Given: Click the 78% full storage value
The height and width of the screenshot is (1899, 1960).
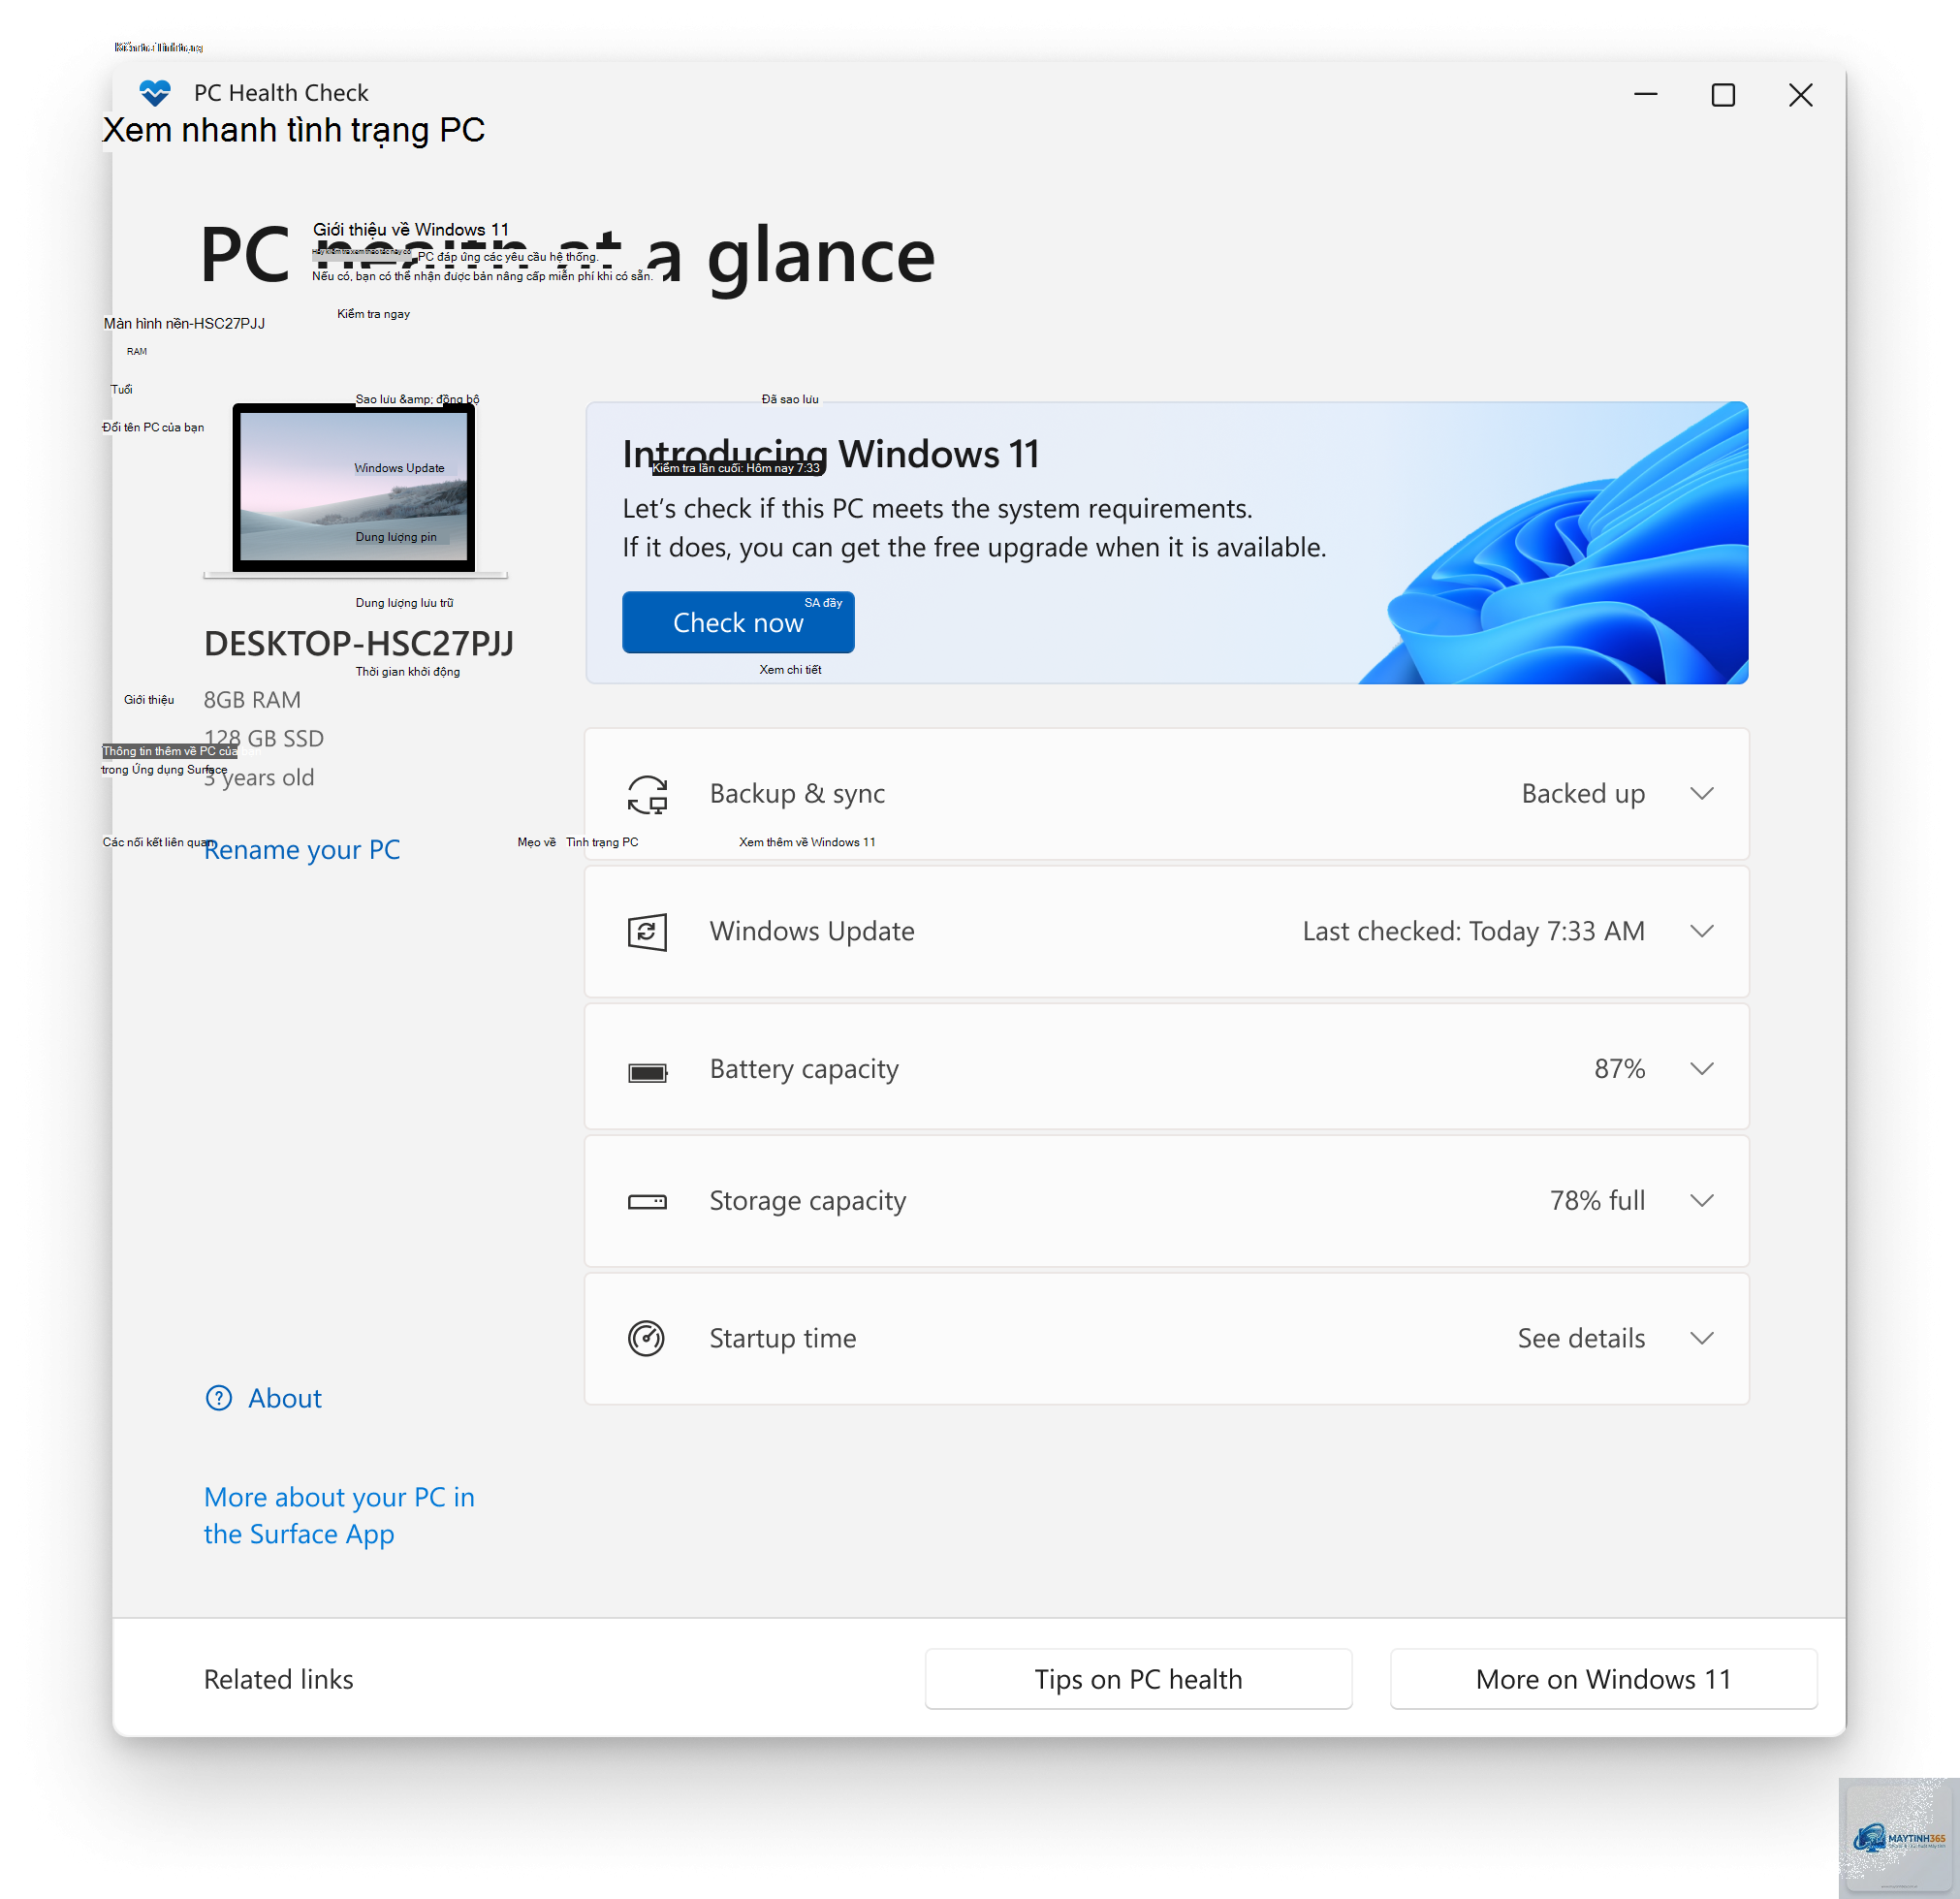Looking at the screenshot, I should coord(1597,1201).
